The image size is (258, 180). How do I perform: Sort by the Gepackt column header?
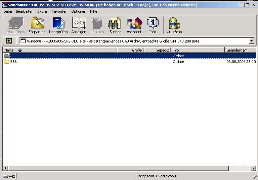(158, 50)
